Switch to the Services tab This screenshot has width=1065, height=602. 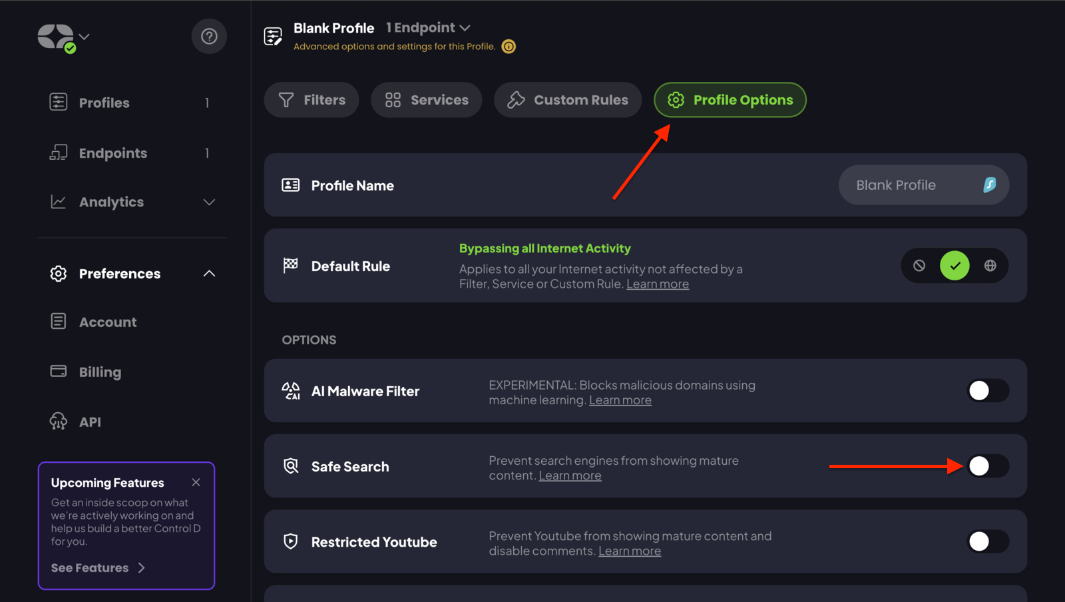click(426, 100)
